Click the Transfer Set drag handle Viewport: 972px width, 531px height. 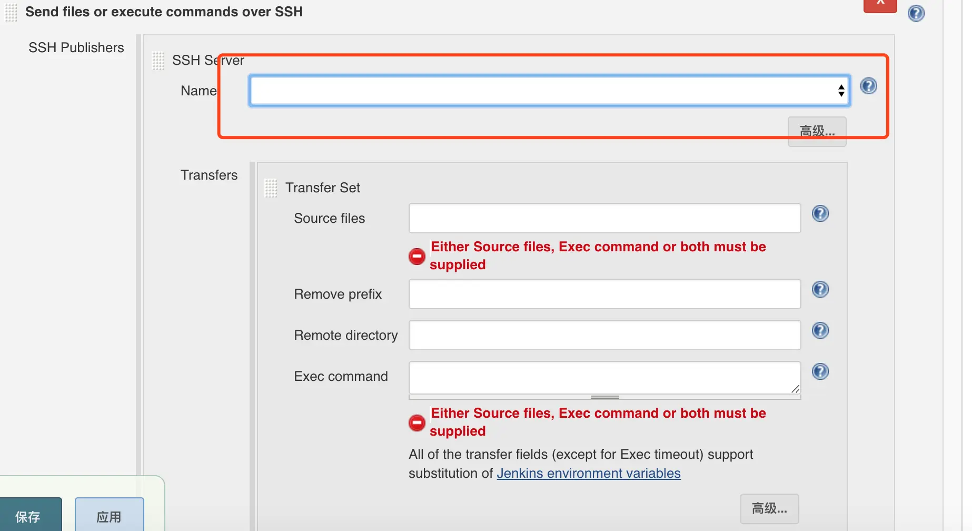coord(271,188)
